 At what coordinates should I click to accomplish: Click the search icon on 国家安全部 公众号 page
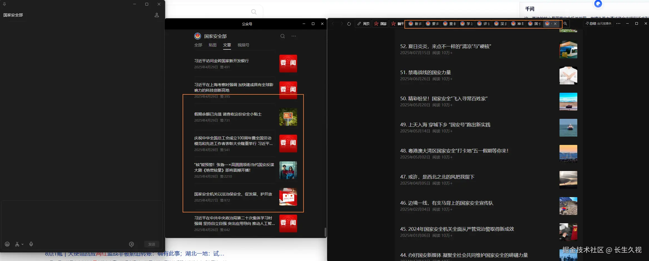282,36
